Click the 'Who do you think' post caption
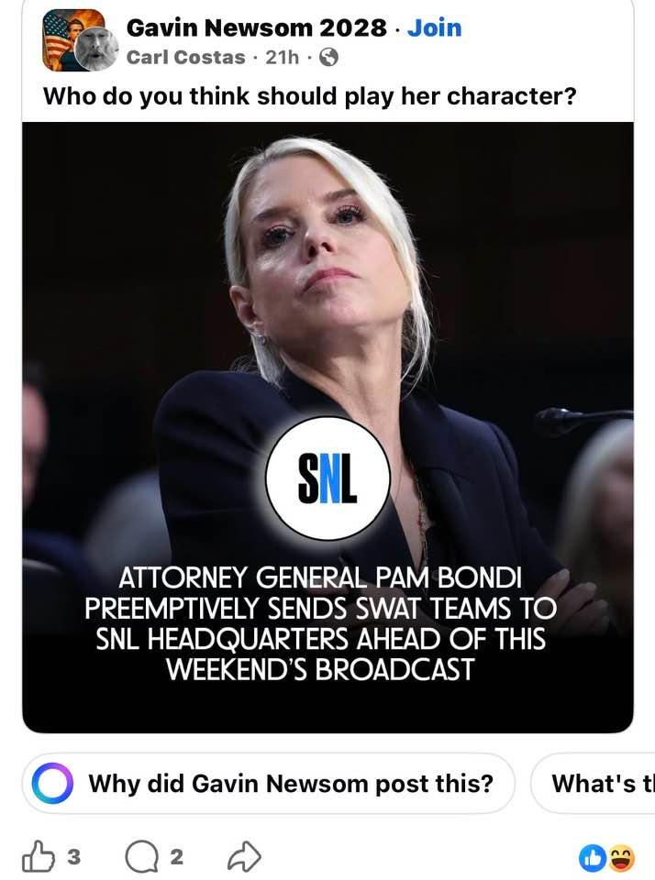655x880 pixels. 310,96
